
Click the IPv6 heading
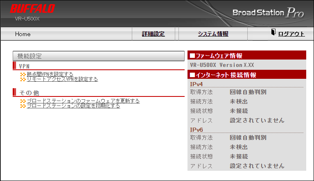(197, 130)
